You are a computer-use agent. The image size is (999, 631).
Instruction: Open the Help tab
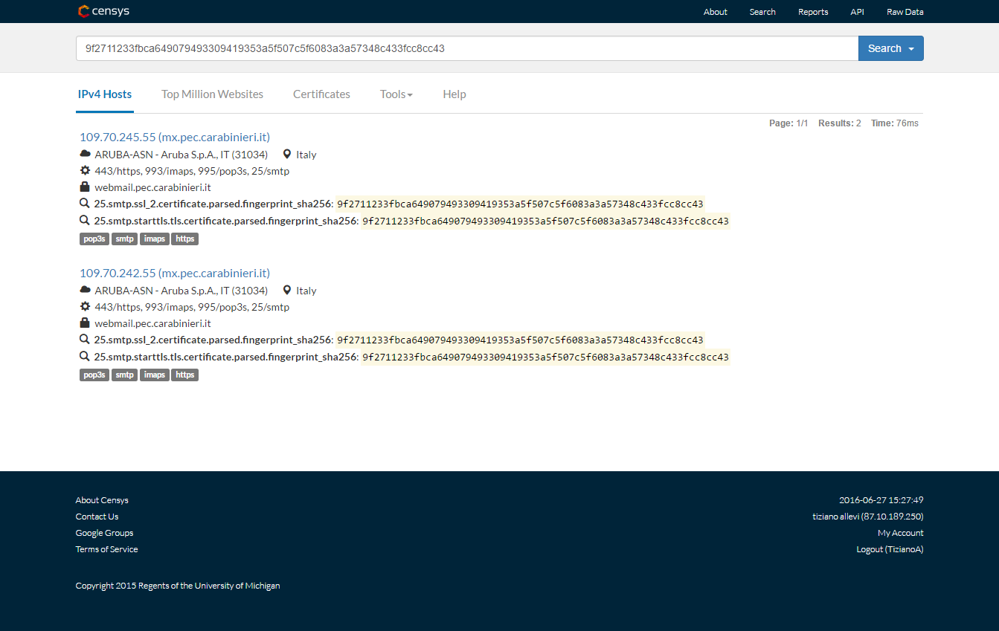454,94
